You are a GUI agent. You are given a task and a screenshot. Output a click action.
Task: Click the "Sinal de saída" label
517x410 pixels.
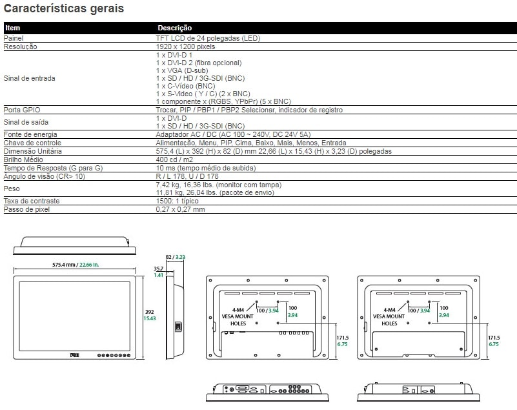(x=26, y=123)
